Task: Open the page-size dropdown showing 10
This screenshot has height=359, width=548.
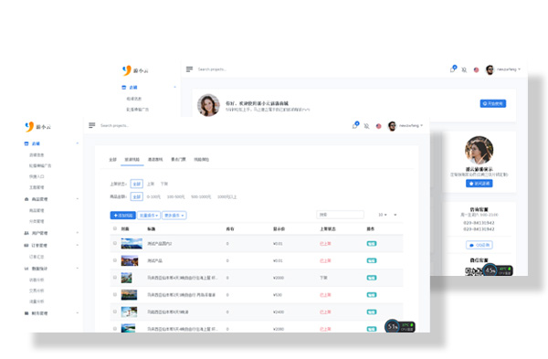Action: click(x=383, y=215)
